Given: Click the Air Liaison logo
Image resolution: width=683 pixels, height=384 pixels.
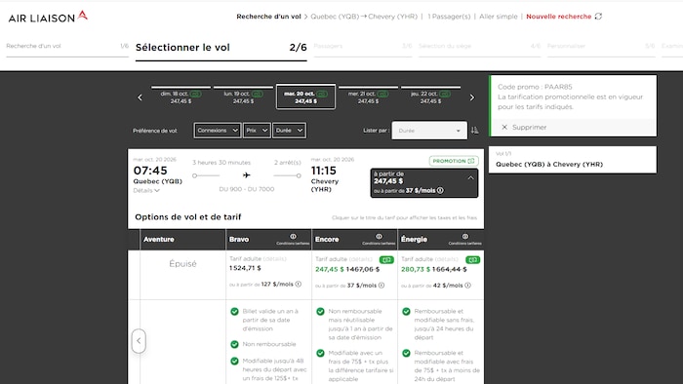Looking at the screenshot, I should pos(48,17).
